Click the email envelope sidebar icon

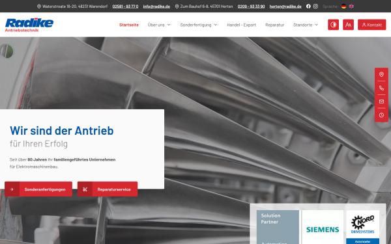pos(381,102)
